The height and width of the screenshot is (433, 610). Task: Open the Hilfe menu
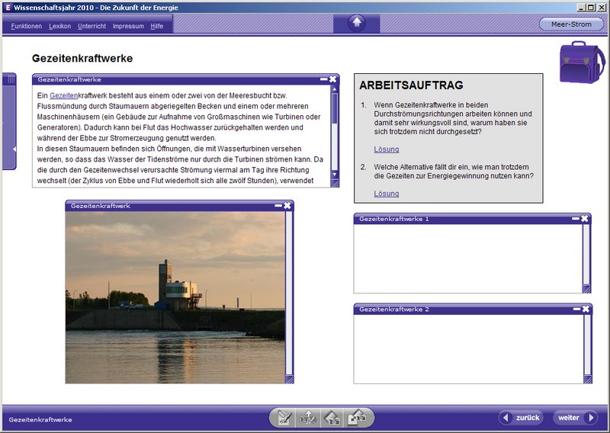[x=157, y=26]
